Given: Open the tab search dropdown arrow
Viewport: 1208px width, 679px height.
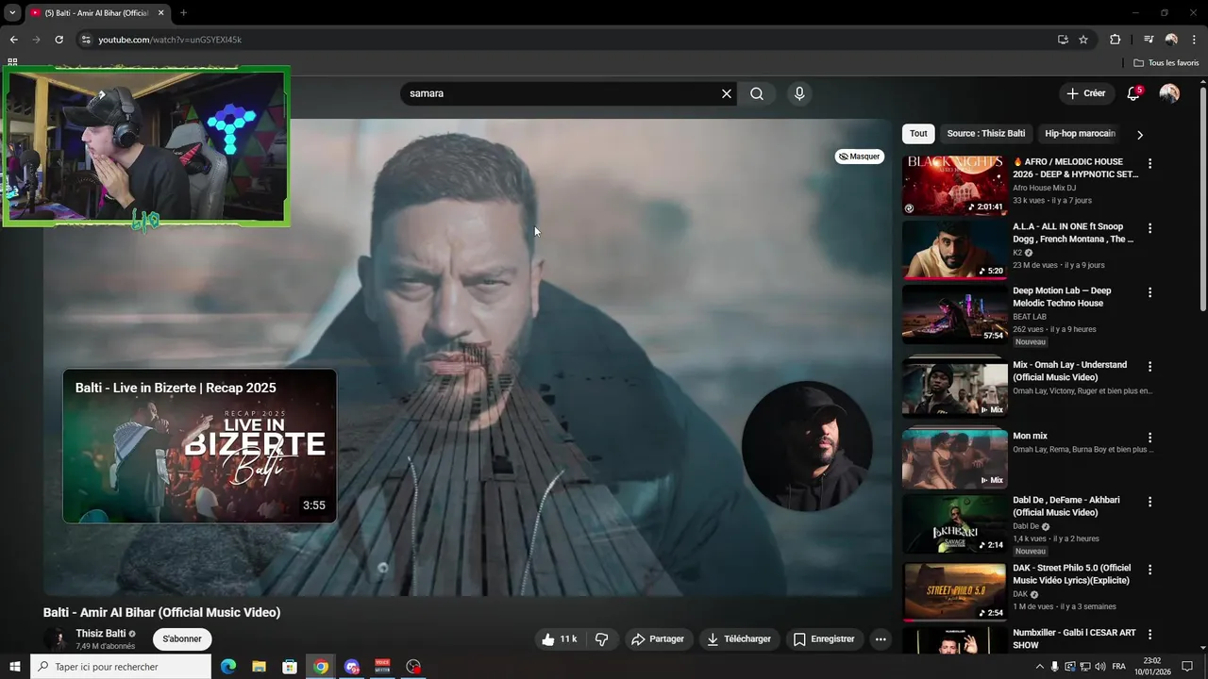Looking at the screenshot, I should (x=12, y=13).
